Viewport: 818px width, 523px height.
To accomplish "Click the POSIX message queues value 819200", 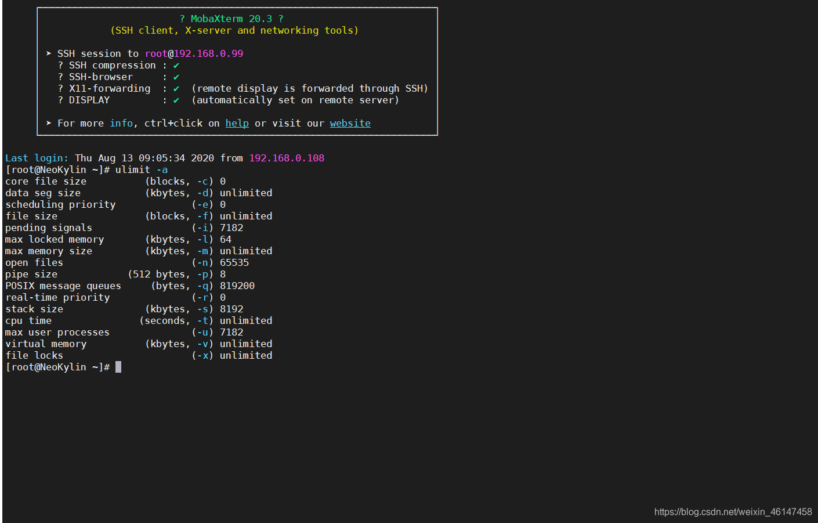I will pos(237,286).
